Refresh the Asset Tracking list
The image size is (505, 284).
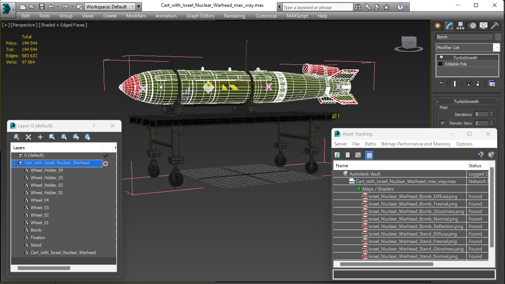tap(337, 155)
